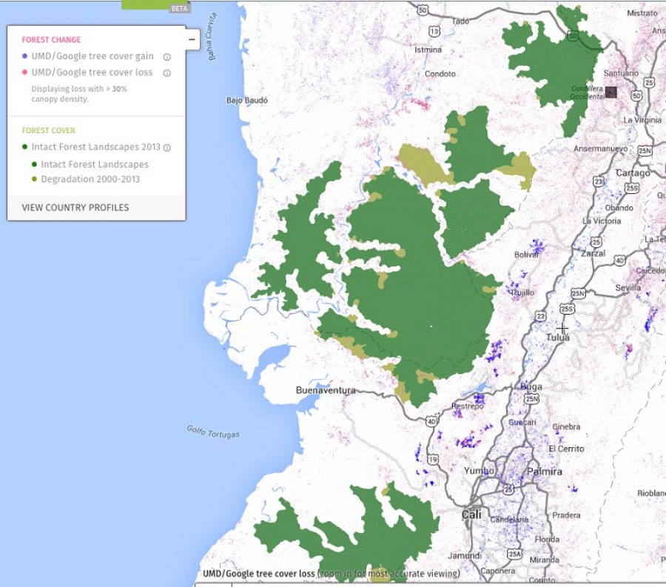The height and width of the screenshot is (587, 666).
Task: Click the 25A road shield near Jamundí
Action: coord(515,552)
